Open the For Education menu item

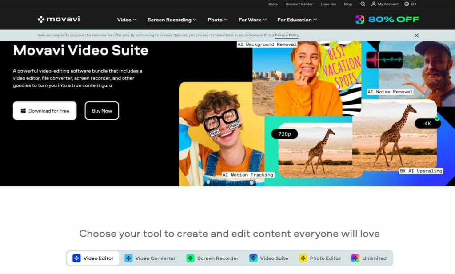[x=297, y=20]
